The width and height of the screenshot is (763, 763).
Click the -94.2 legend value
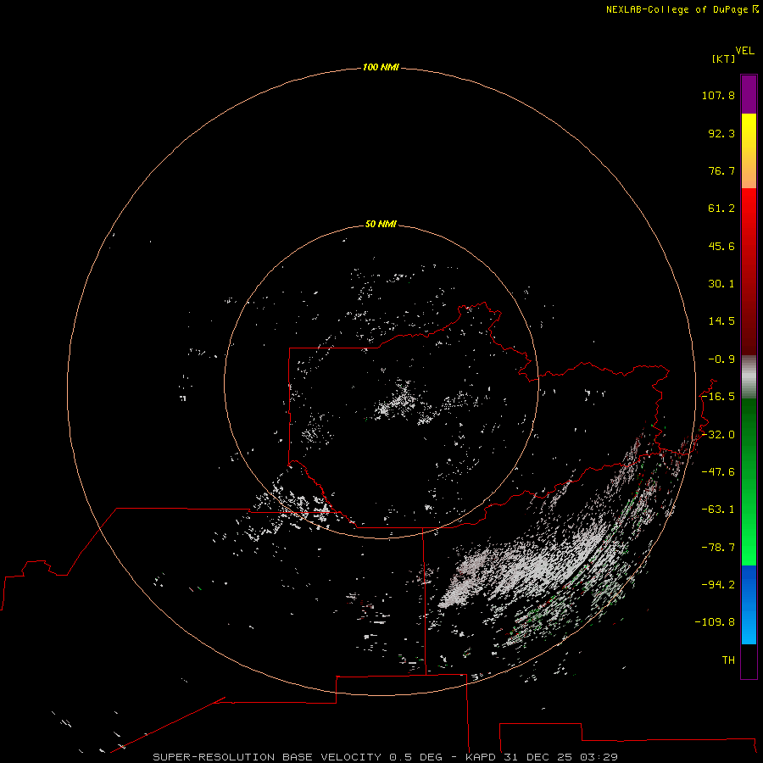coord(718,585)
